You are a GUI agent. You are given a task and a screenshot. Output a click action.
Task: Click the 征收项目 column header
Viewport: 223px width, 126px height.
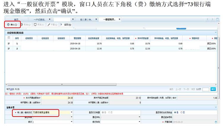tap(29, 38)
